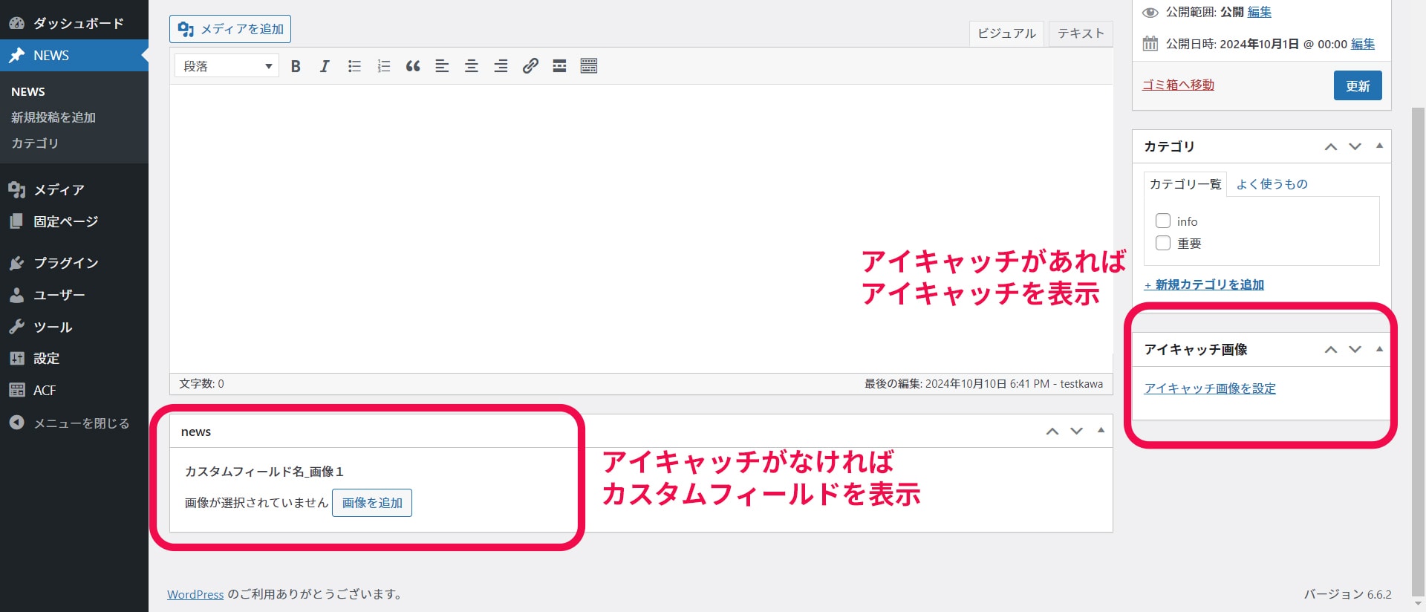Click the 文字数: 0 word count text

tap(201, 384)
